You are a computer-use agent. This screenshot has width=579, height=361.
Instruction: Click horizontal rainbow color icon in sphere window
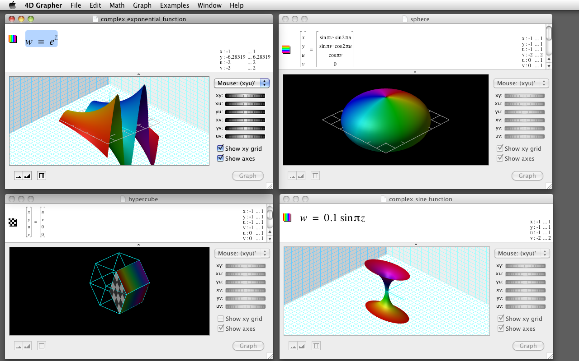286,49
